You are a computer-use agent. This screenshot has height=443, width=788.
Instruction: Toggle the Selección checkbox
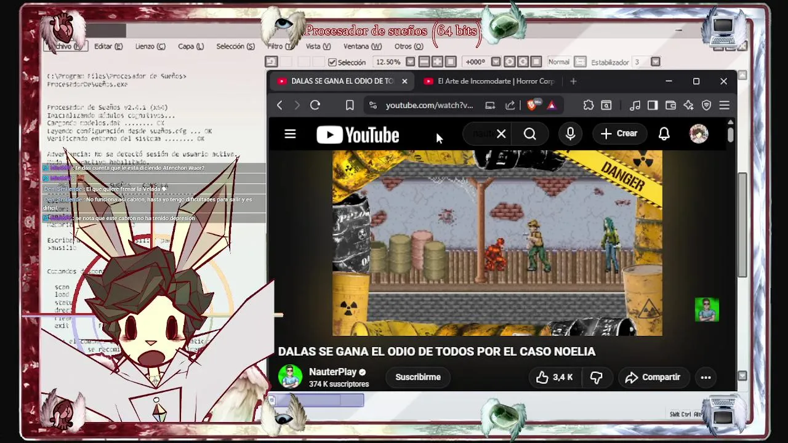click(x=332, y=62)
